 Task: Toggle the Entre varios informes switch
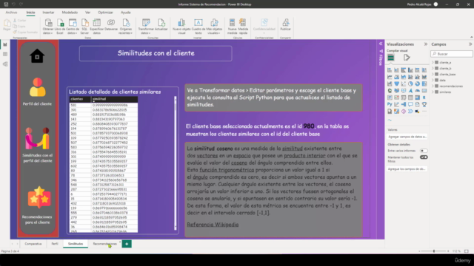[x=424, y=151]
